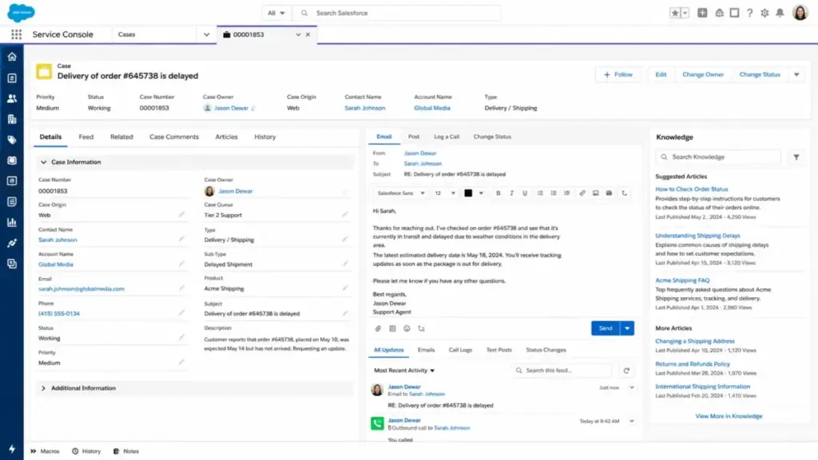Open the Contacts people icon in sidebar

(x=12, y=98)
